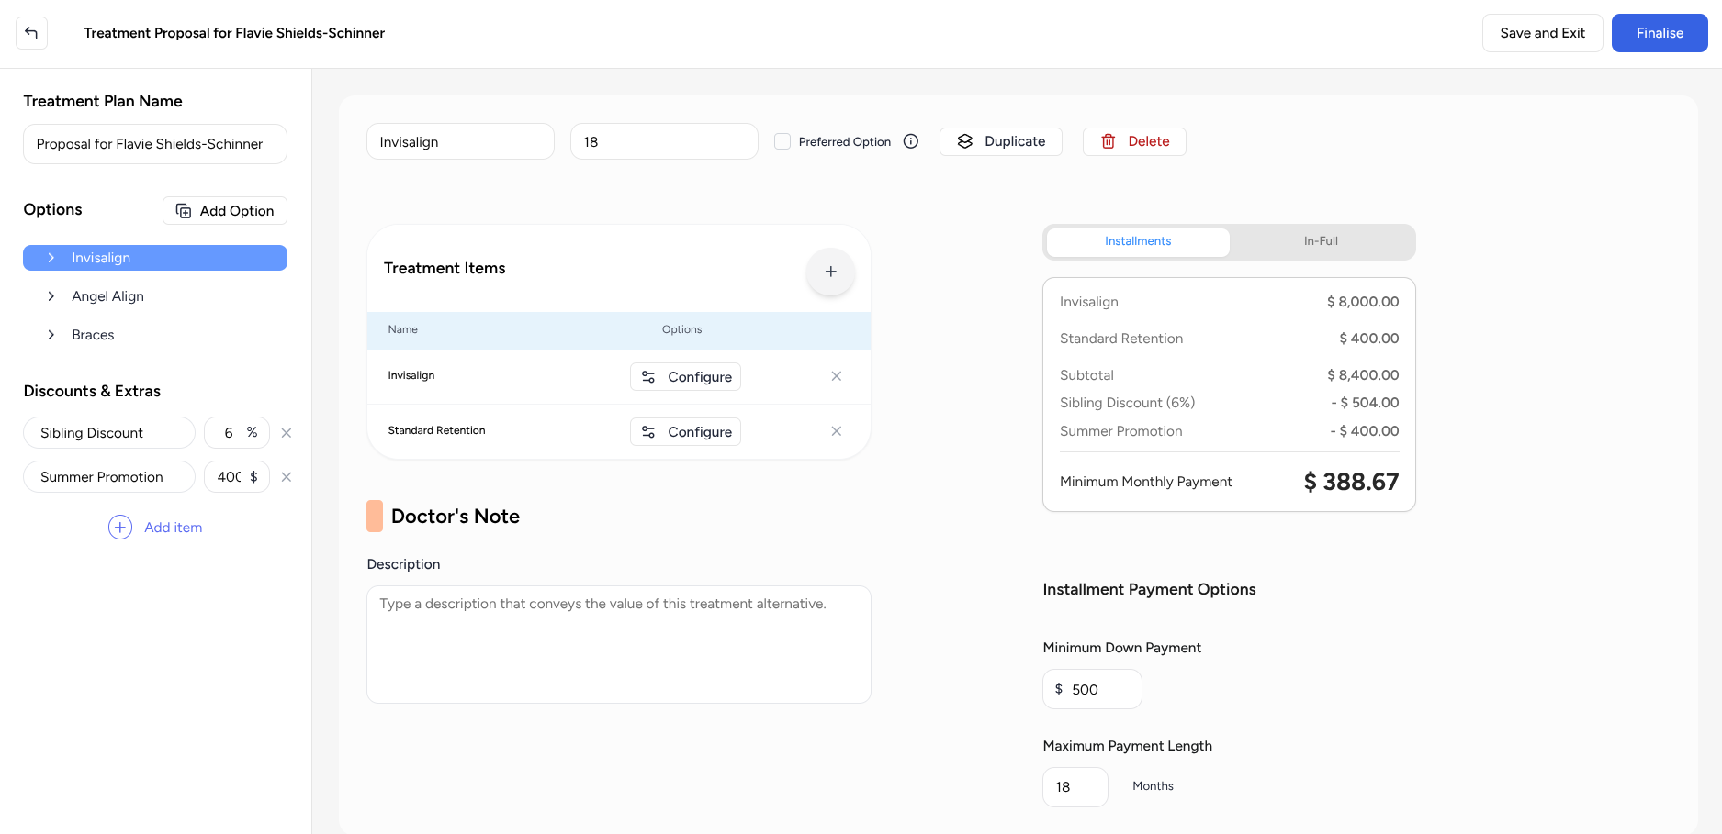This screenshot has height=834, width=1722.
Task: Select the Installments payment tab
Action: tap(1137, 241)
